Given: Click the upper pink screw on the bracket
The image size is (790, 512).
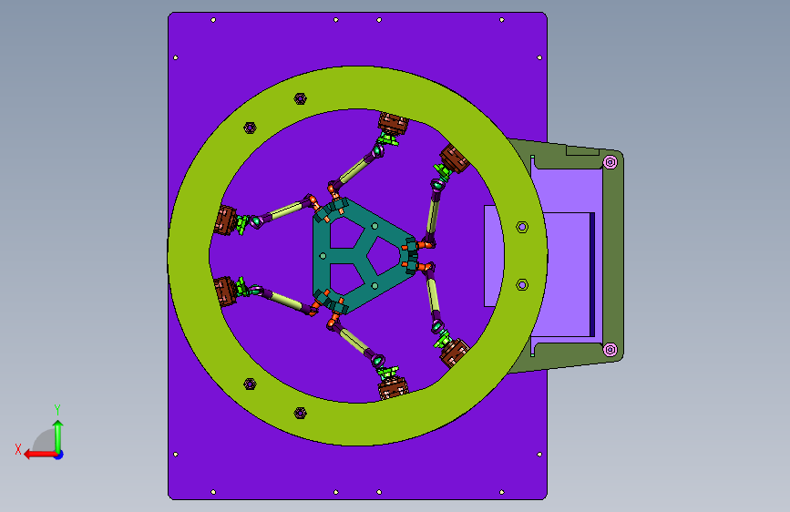Looking at the screenshot, I should [x=610, y=162].
